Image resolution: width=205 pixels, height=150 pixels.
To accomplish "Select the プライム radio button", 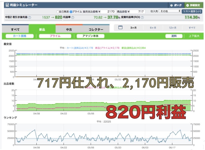I will click(x=71, y=12).
